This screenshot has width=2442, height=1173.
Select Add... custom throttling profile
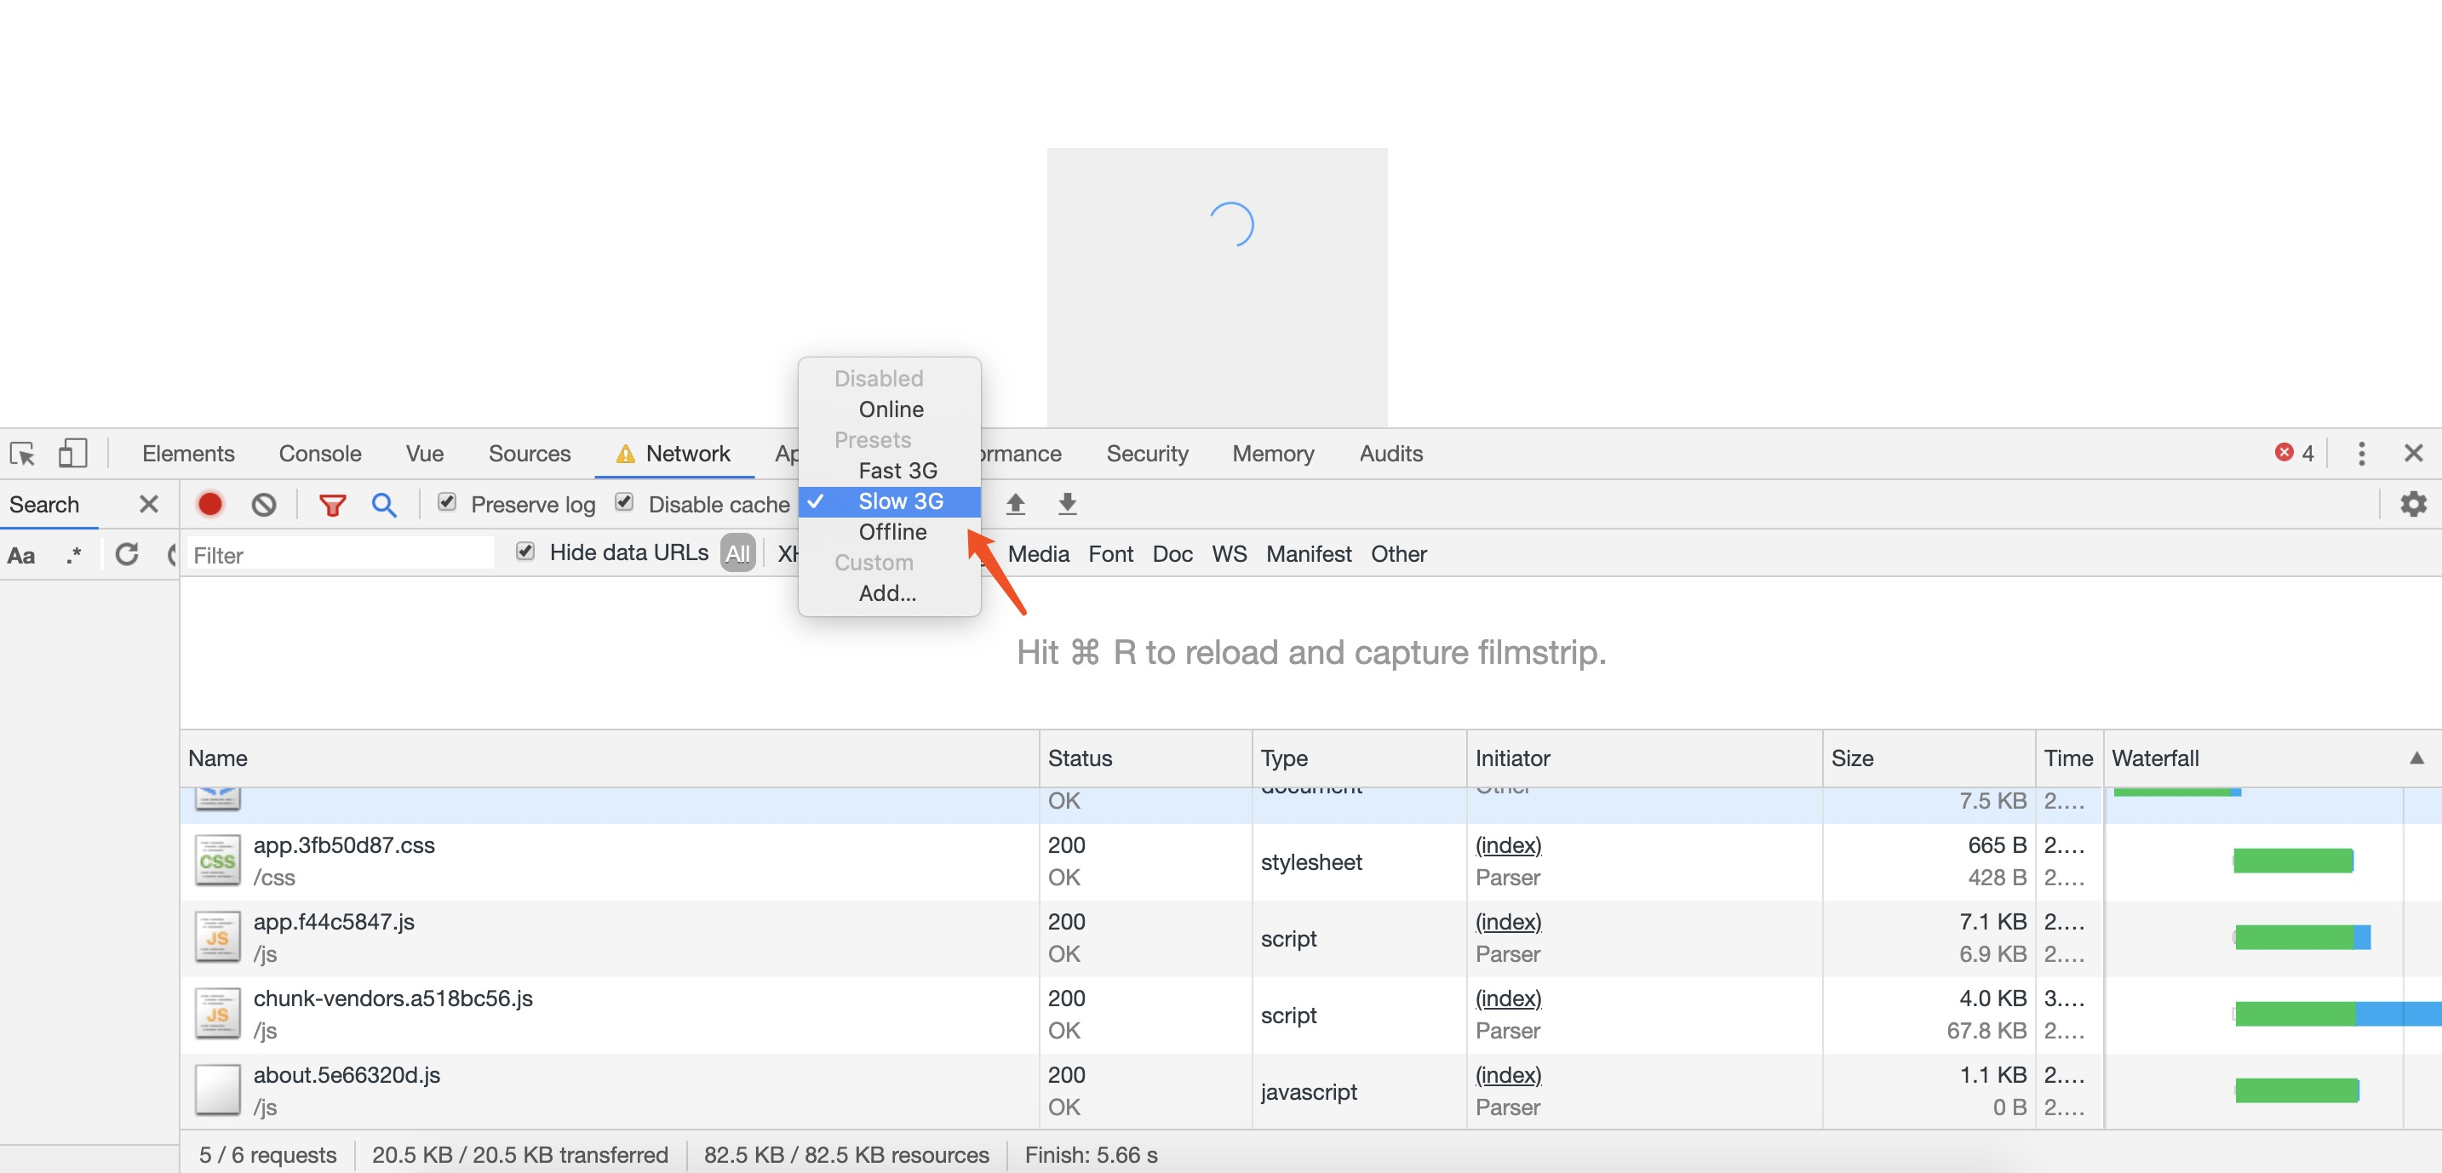point(886,593)
